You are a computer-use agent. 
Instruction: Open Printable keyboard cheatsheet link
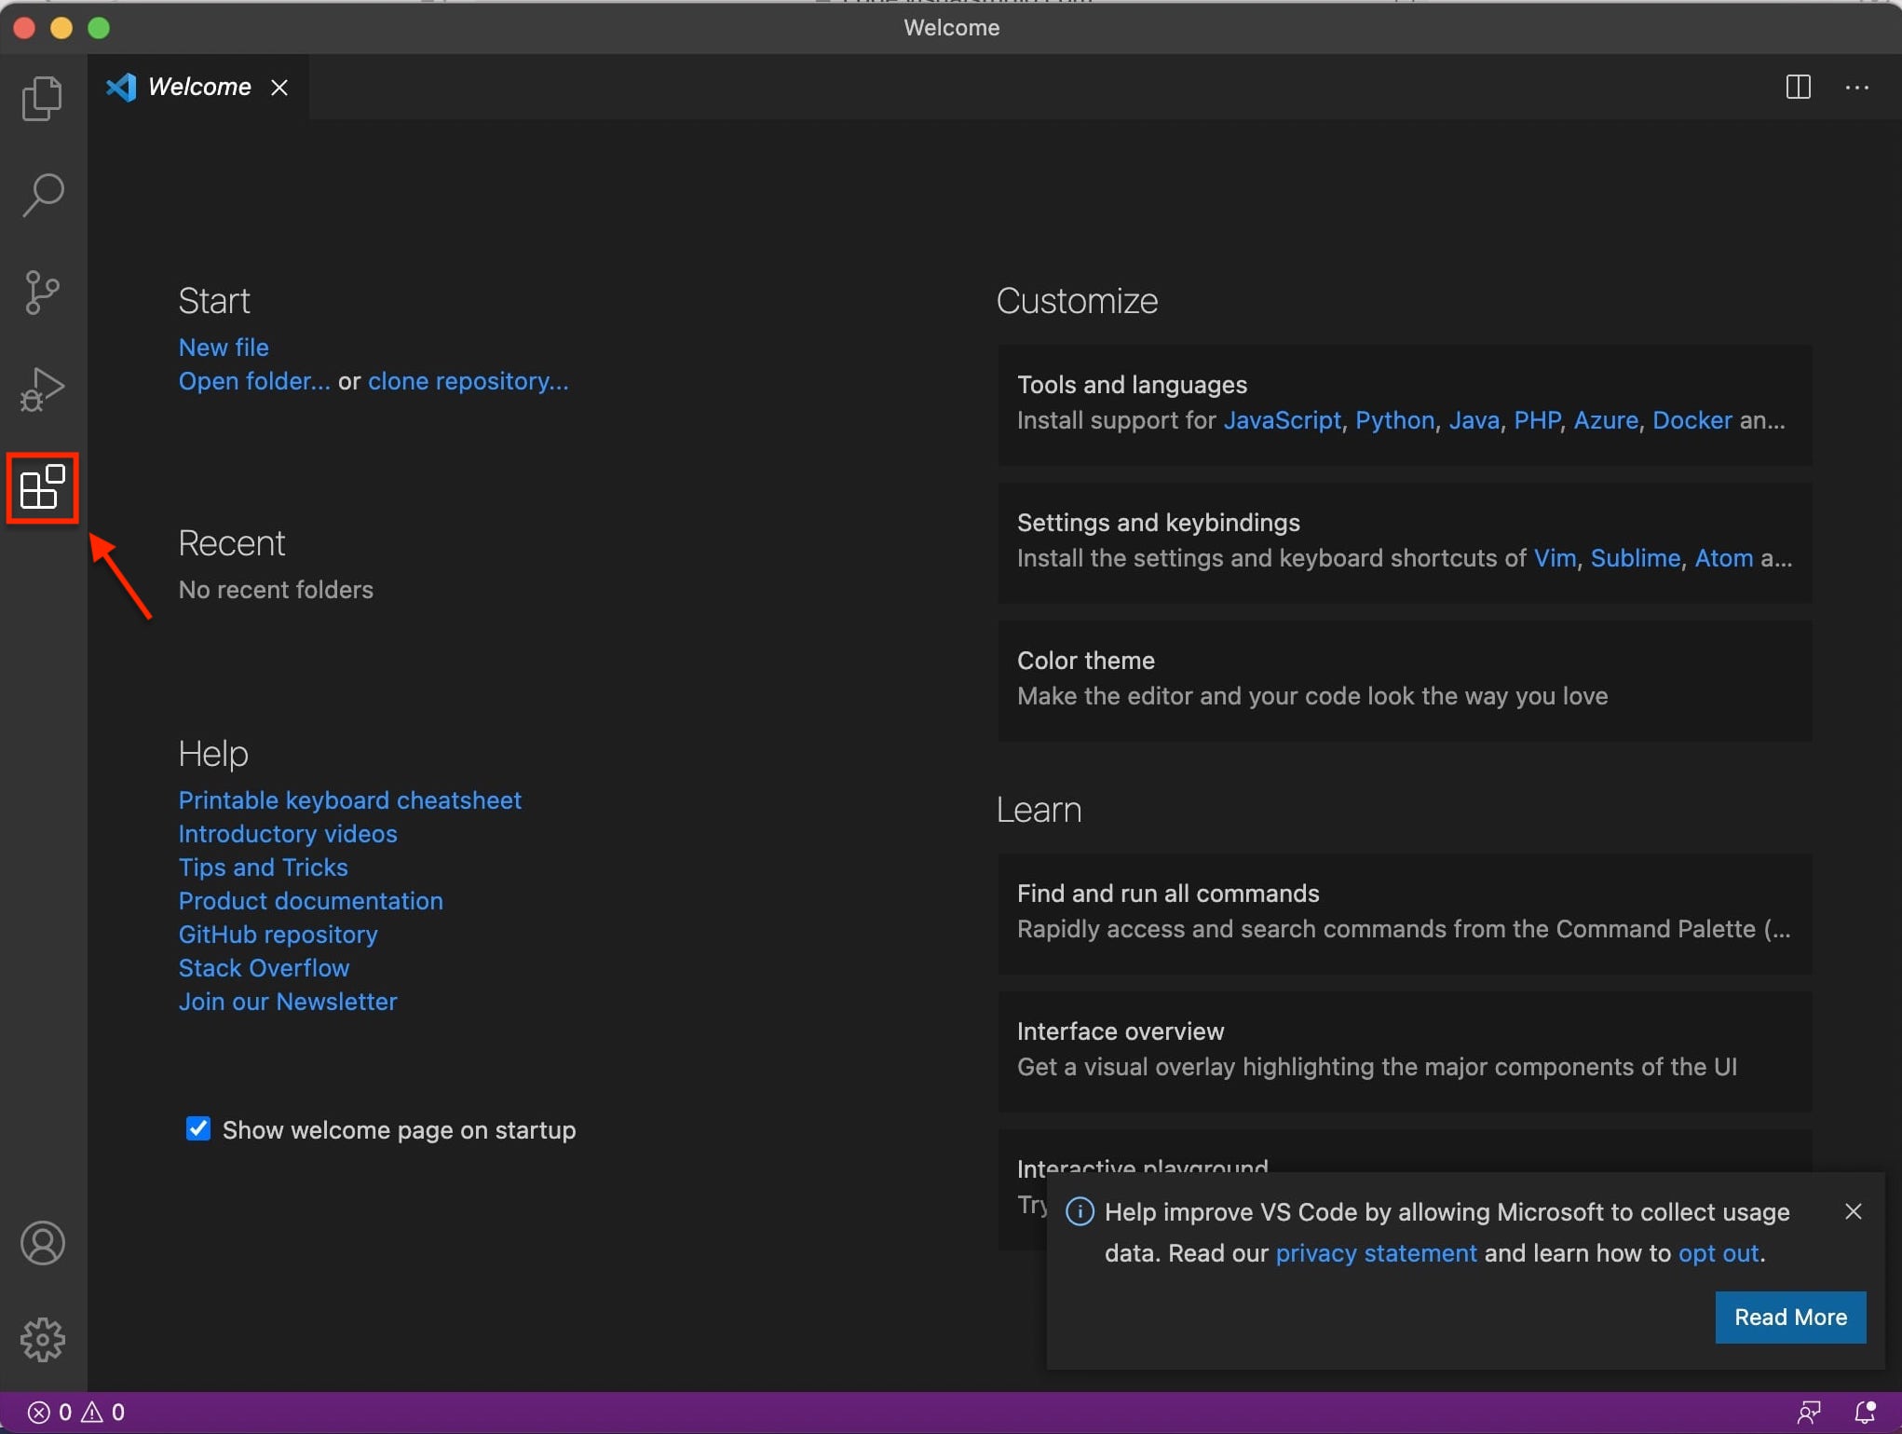point(349,800)
